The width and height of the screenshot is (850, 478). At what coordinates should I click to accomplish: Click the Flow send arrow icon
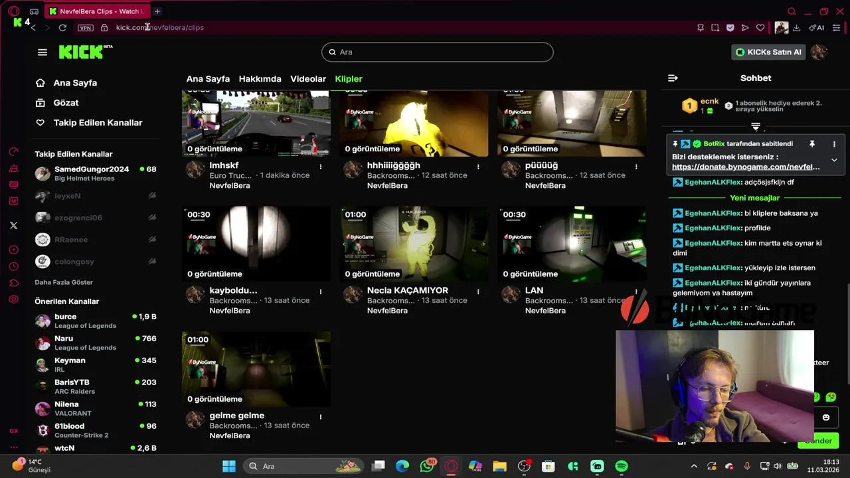tap(745, 28)
